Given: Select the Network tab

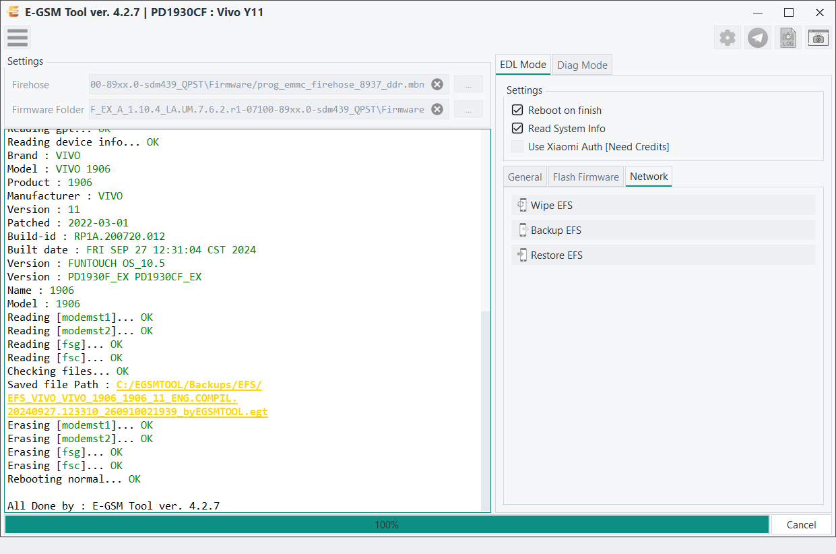Looking at the screenshot, I should pyautogui.click(x=649, y=177).
